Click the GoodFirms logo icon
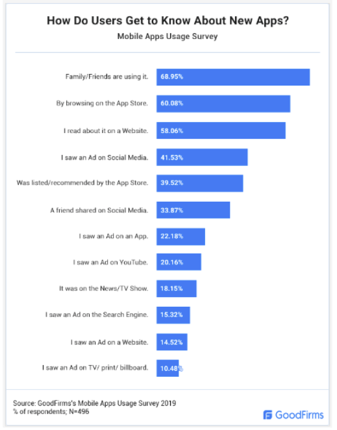The image size is (337, 430). pyautogui.click(x=268, y=415)
